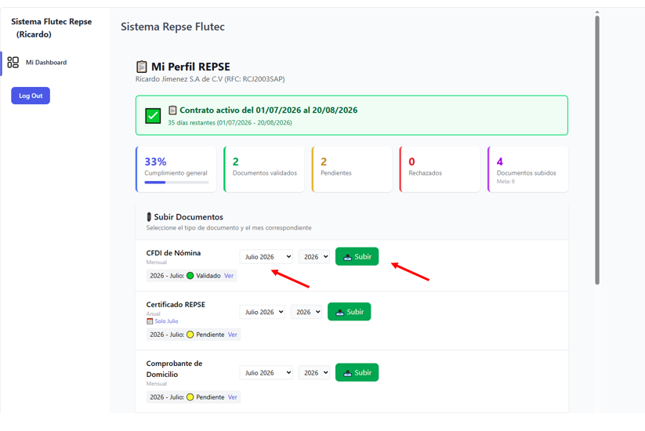Screen dimensions: 645x431
Task: Click the green Validado status circle
Action: (x=190, y=276)
